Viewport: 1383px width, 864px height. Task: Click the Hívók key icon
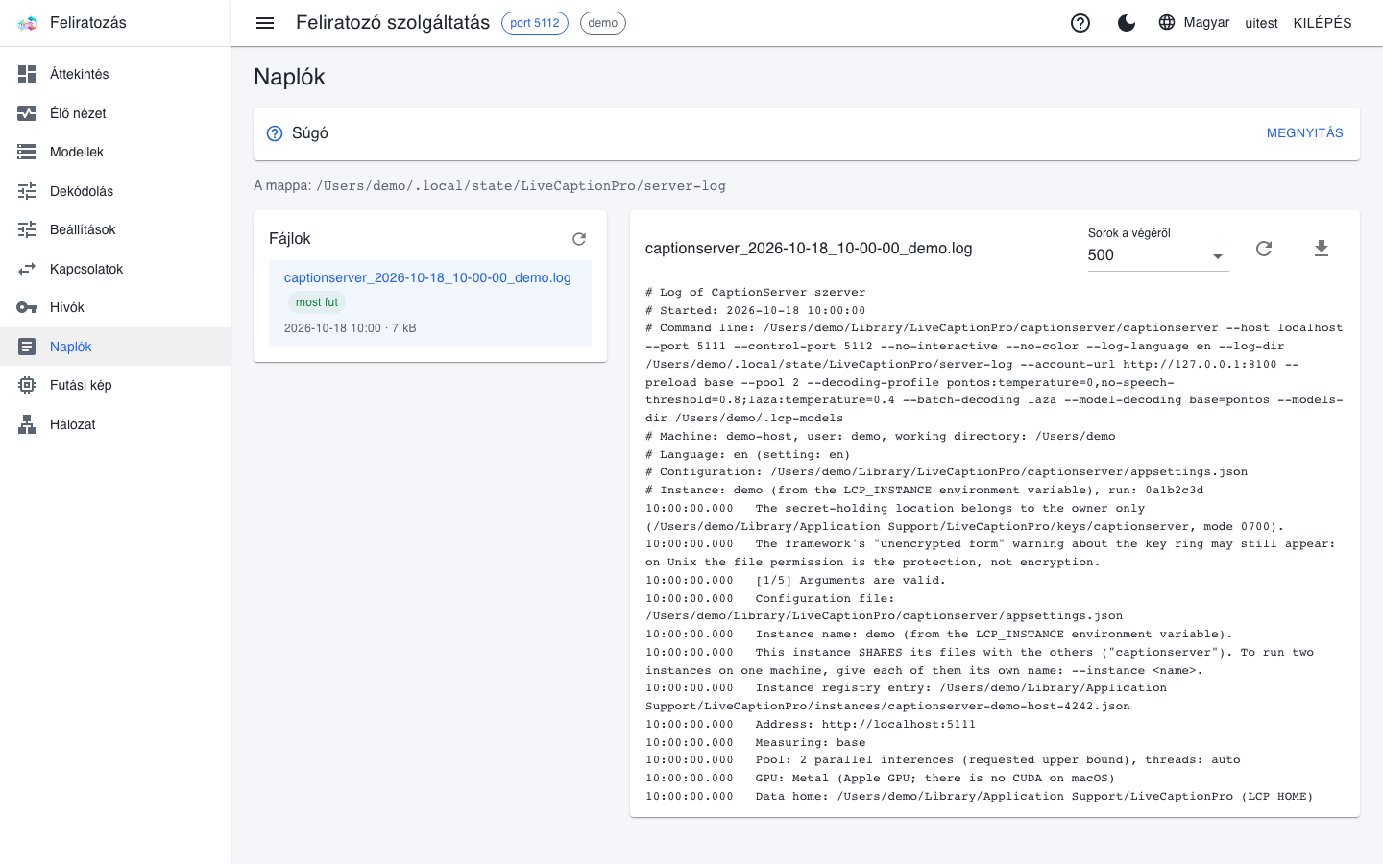[27, 307]
